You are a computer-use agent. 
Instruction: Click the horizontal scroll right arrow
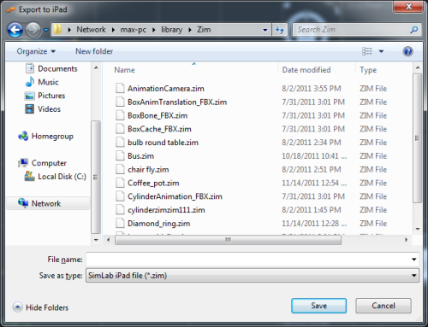pos(407,240)
